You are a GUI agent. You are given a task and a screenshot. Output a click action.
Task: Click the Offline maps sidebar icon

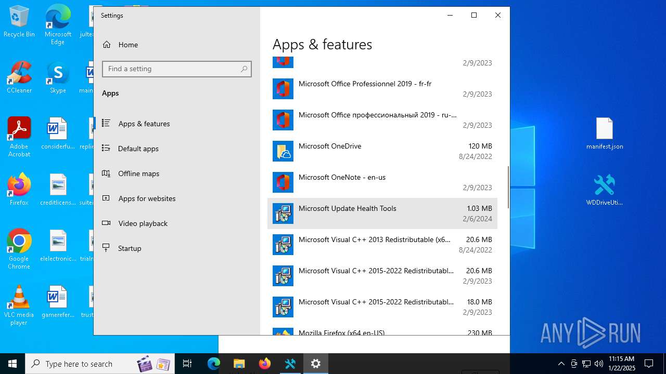[106, 173]
